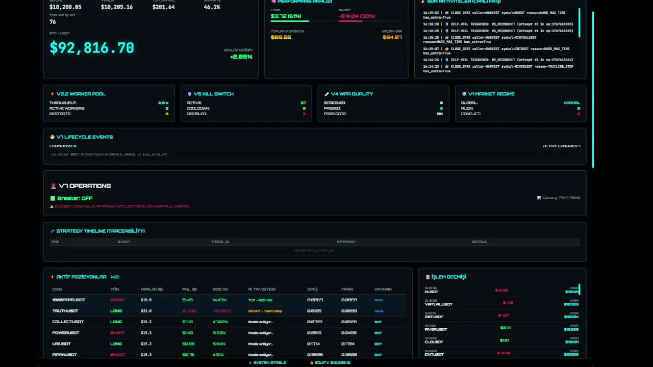The image size is (653, 367).
Task: Click the TRACE_ID column header in timeline
Action: pos(220,242)
